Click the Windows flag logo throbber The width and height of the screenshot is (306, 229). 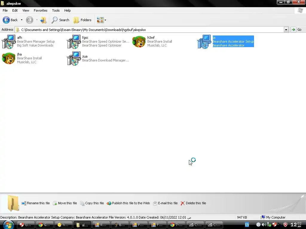pos(300,10)
